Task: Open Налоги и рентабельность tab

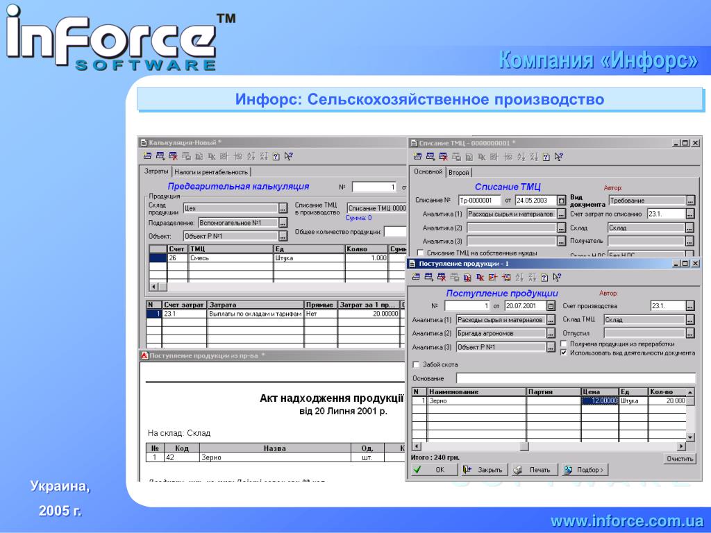Action: coord(211,172)
